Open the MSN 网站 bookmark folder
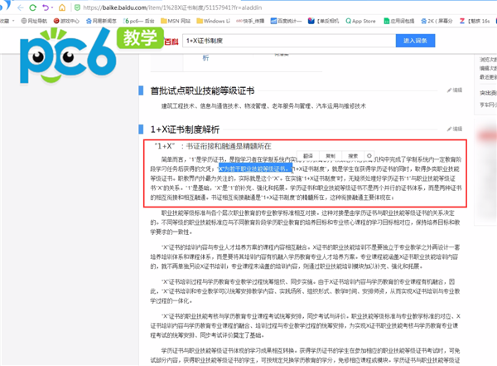 click(176, 21)
